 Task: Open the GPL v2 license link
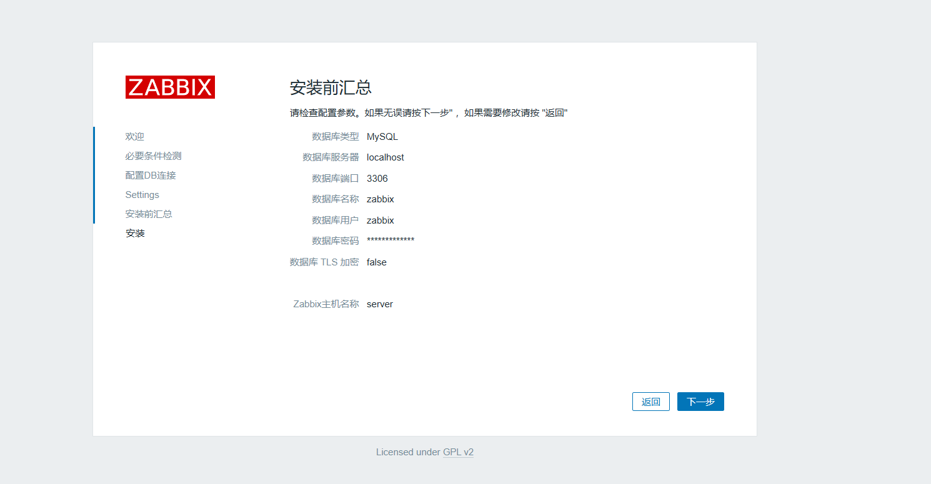click(458, 452)
